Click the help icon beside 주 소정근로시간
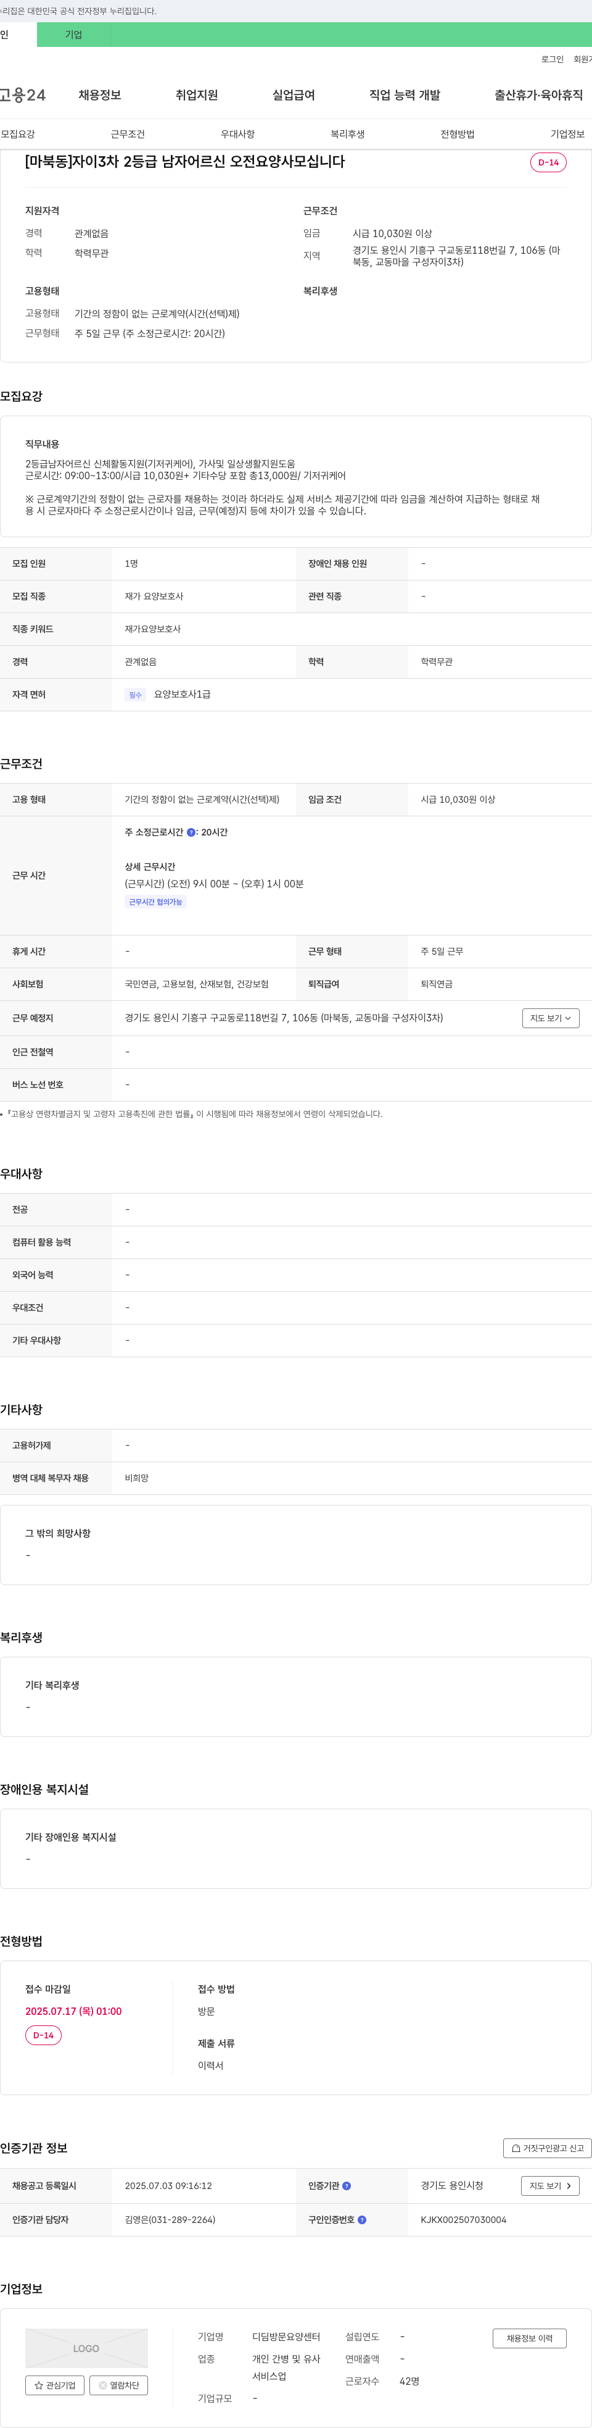The height and width of the screenshot is (2428, 592). (x=191, y=832)
